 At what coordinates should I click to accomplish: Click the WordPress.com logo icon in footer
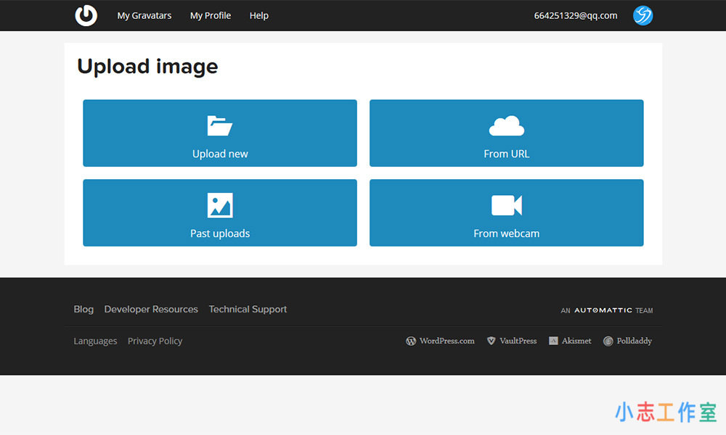coord(411,341)
